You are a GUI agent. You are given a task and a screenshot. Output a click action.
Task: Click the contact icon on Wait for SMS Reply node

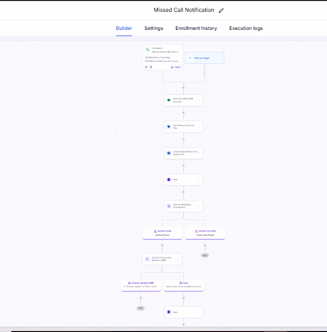coord(169,206)
